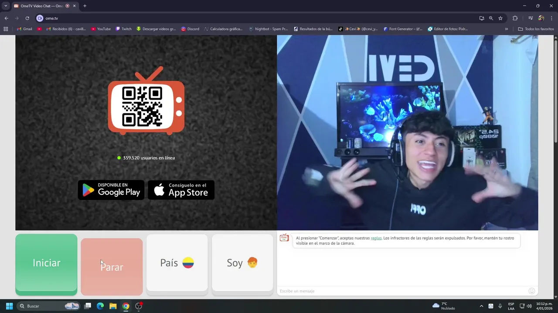Open a new browser tab
The height and width of the screenshot is (313, 558).
tap(85, 6)
